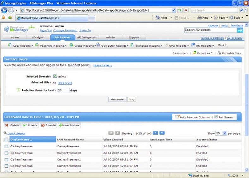Click the Add to Favorites icon
This screenshot has height=178, width=249.
(x=10, y=18)
